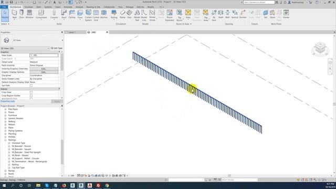Click Edit for Visibility/Graphics Overrides
This screenshot has width=336, height=189.
pos(44,69)
